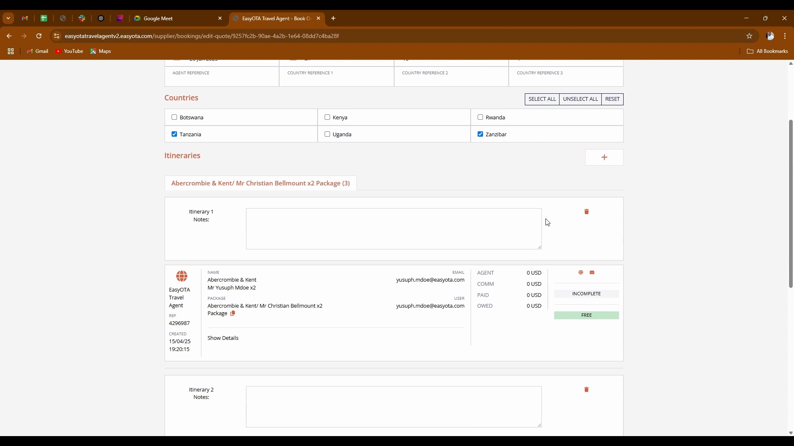Bookmark this page with the star icon
Screen dimensions: 794x446
[749, 36]
